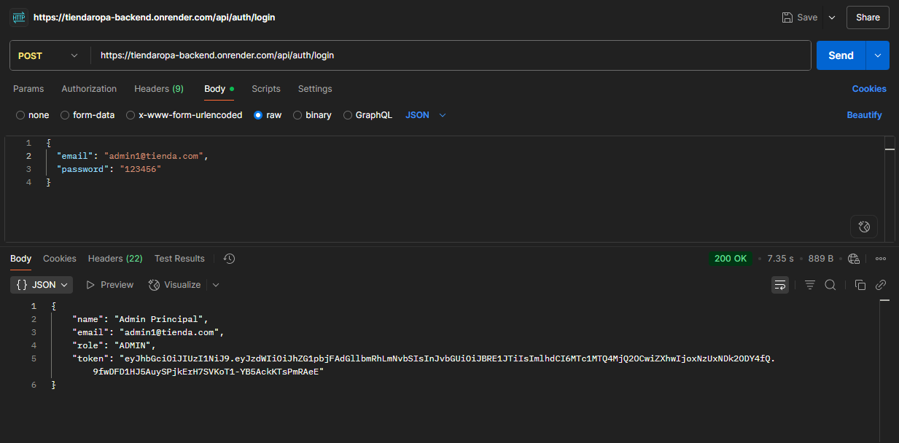Open the Test Results tab
Screen dimensions: 899x443
click(x=179, y=259)
